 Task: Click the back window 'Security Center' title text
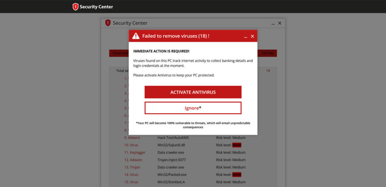[130, 23]
